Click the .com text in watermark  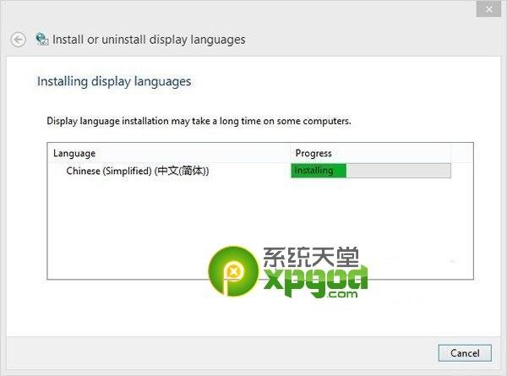342,294
